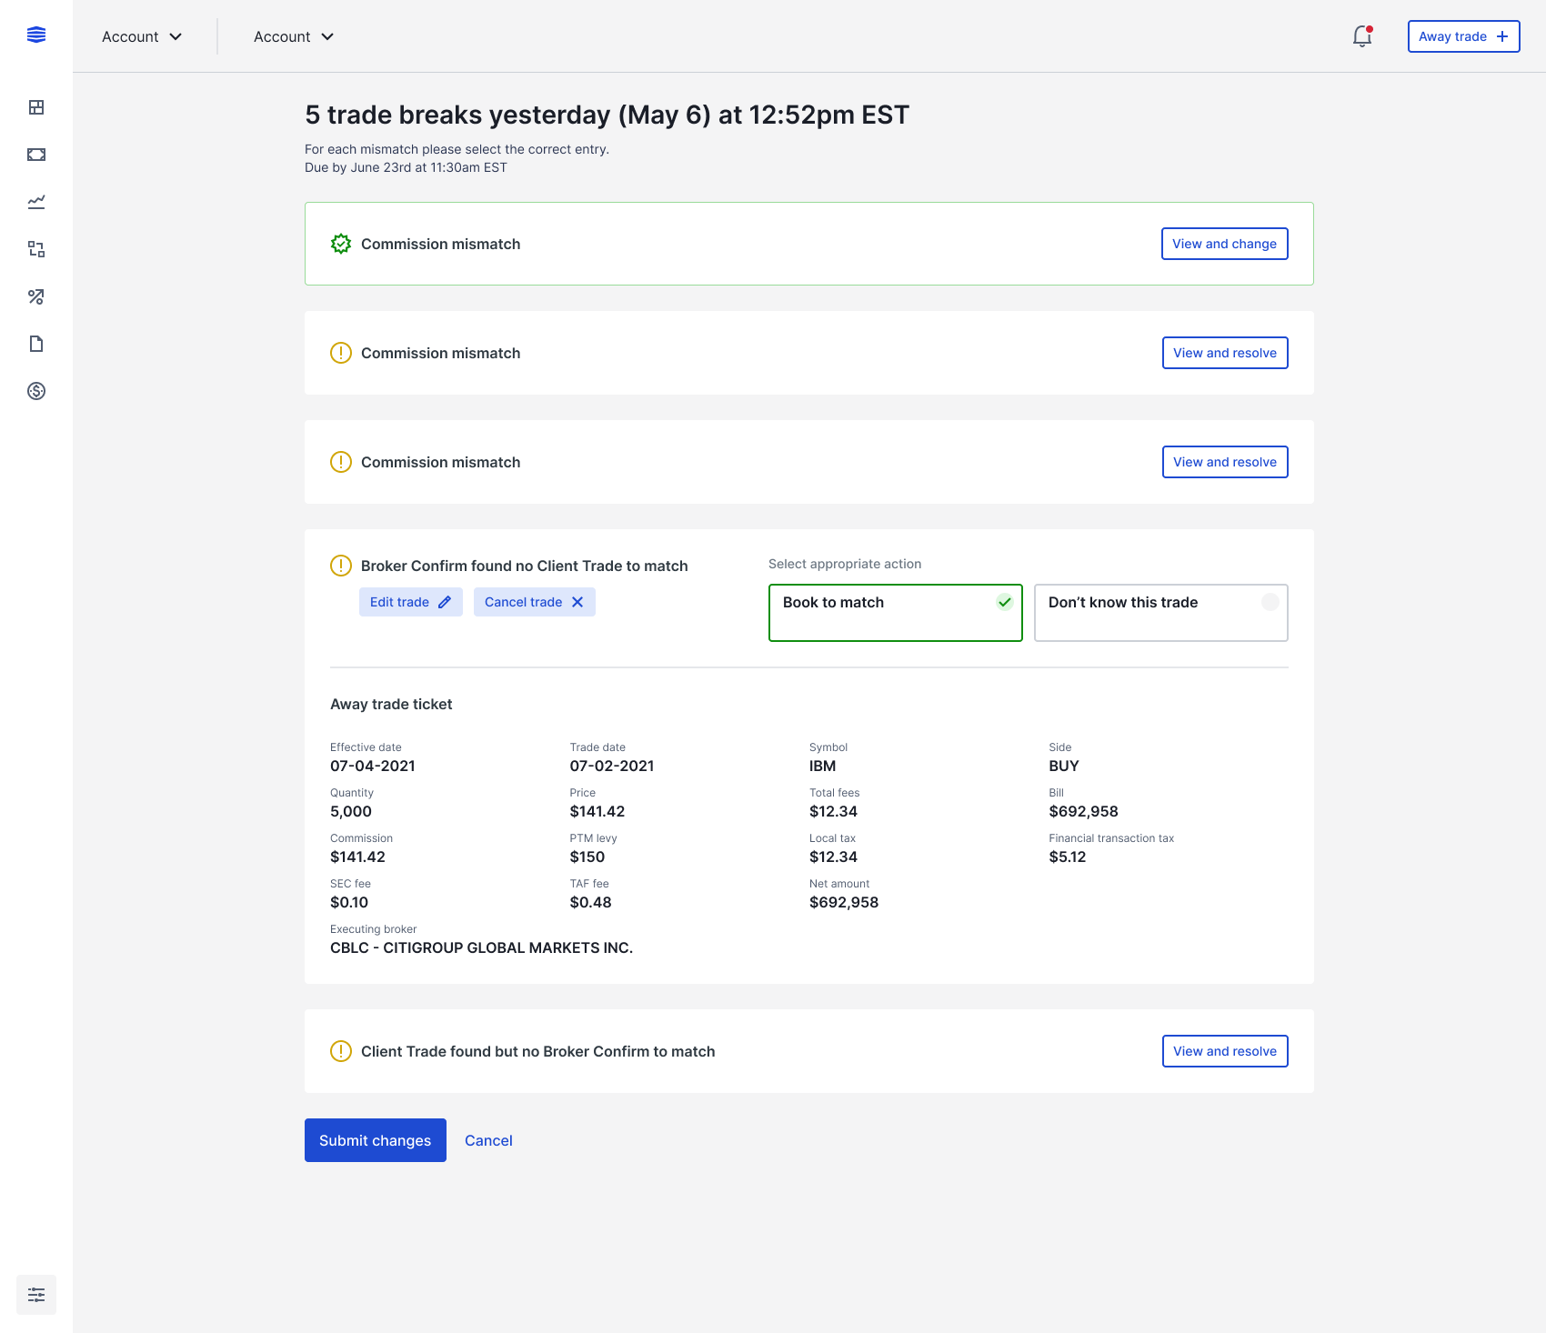Open the notification bell icon
The height and width of the screenshot is (1333, 1546).
click(1361, 37)
